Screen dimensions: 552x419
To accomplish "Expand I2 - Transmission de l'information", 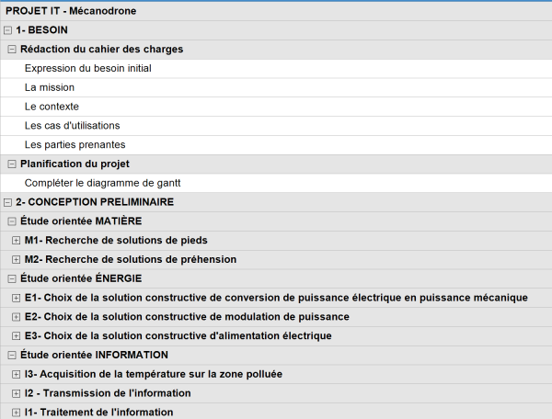I will (x=17, y=393).
